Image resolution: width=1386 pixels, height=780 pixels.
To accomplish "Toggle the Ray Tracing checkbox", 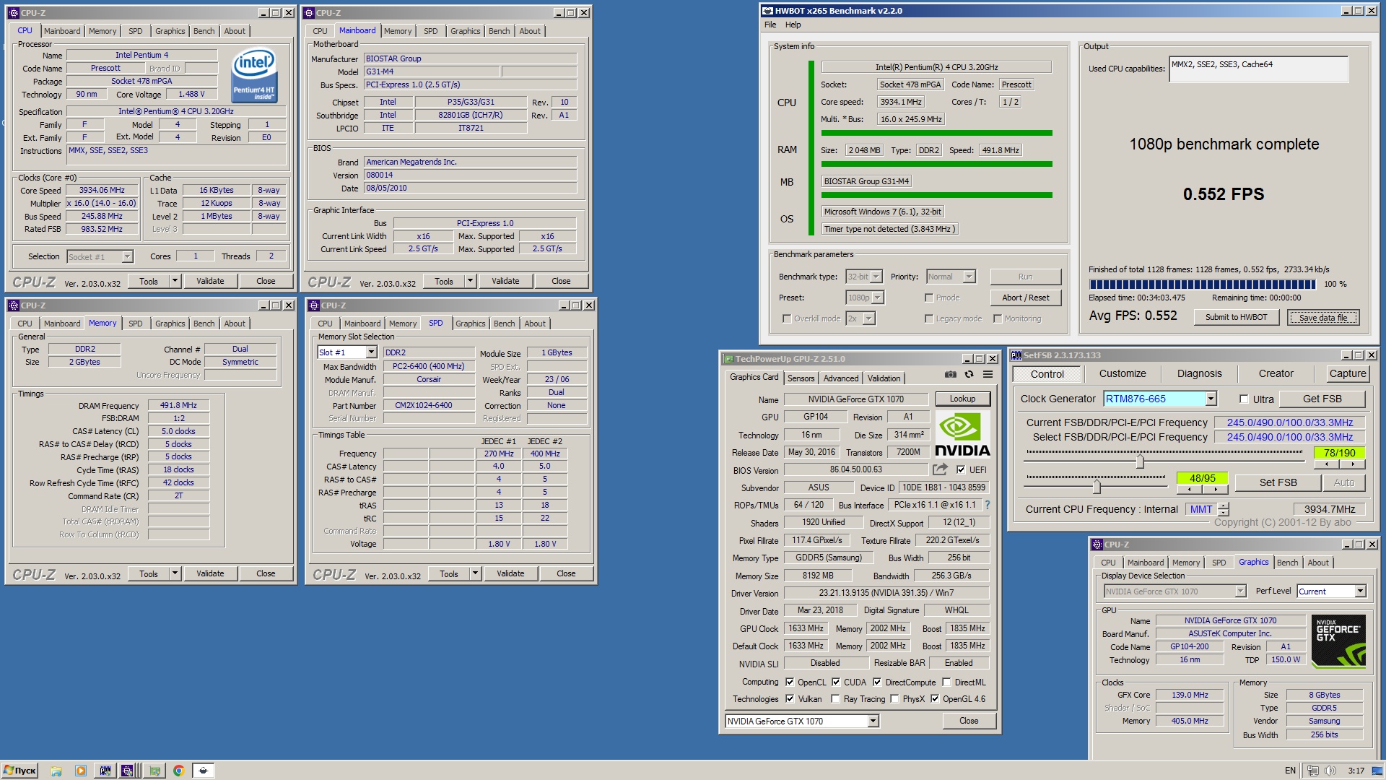I will [x=835, y=698].
